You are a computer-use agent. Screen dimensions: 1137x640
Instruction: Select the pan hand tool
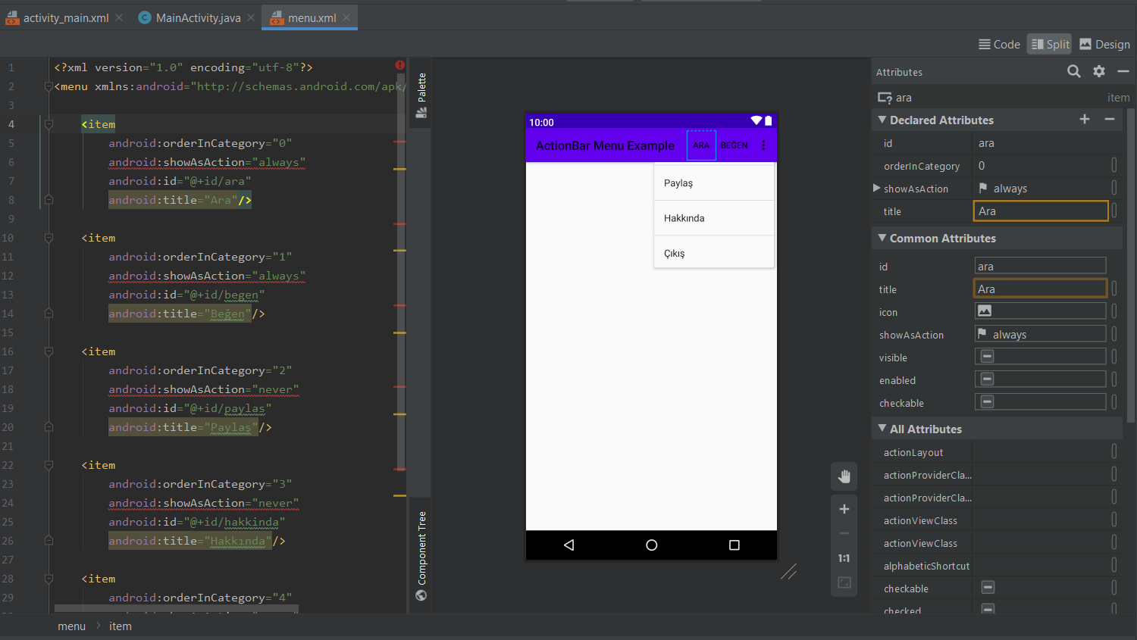point(844,476)
